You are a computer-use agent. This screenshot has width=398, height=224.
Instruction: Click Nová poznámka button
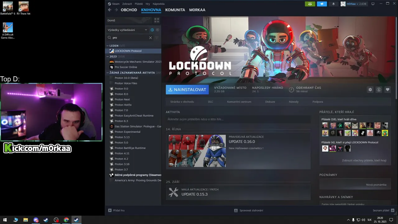(376, 185)
